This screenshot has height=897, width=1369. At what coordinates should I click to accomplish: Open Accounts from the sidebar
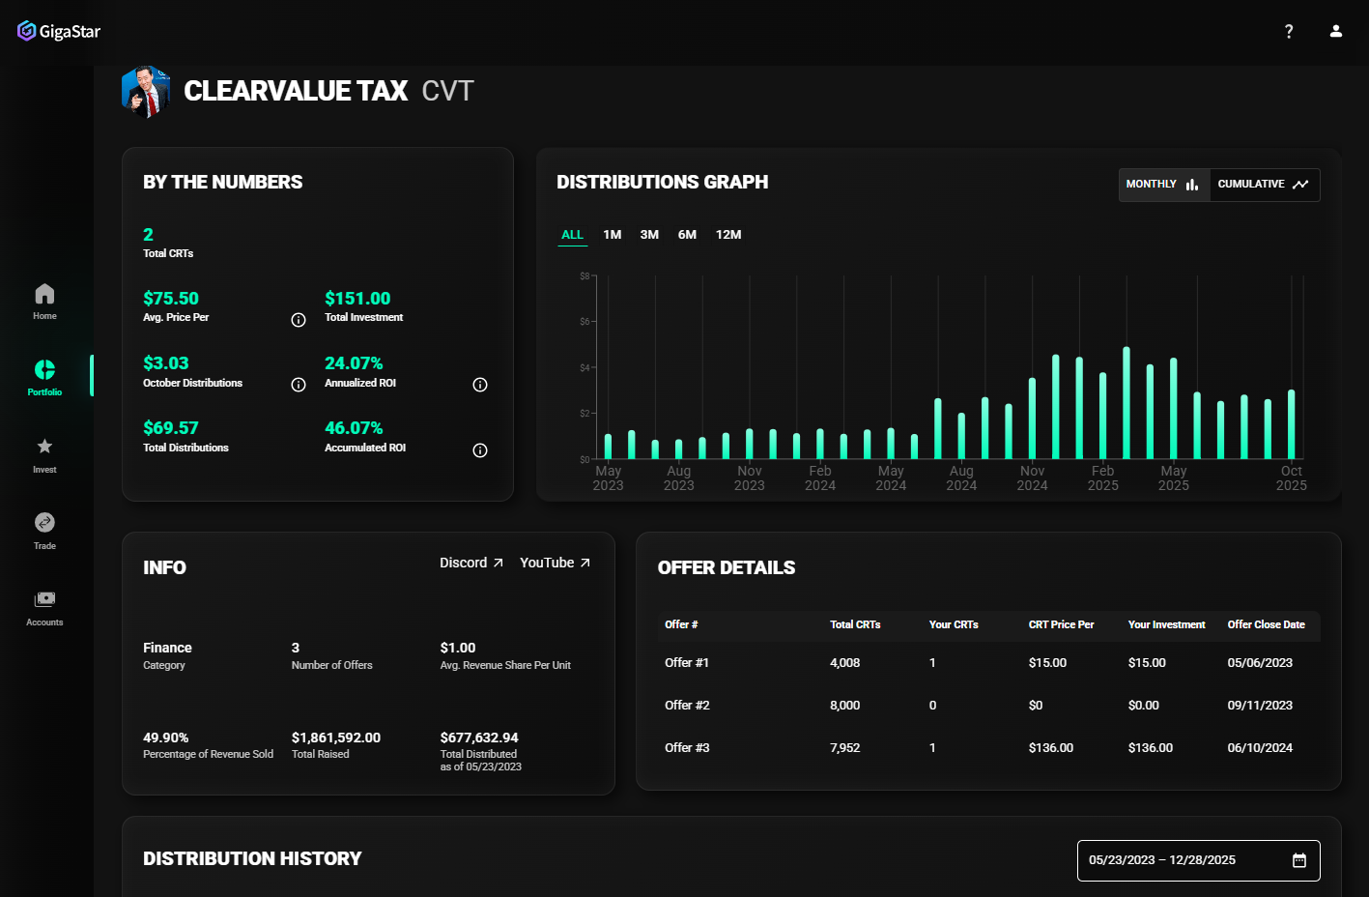tap(44, 606)
